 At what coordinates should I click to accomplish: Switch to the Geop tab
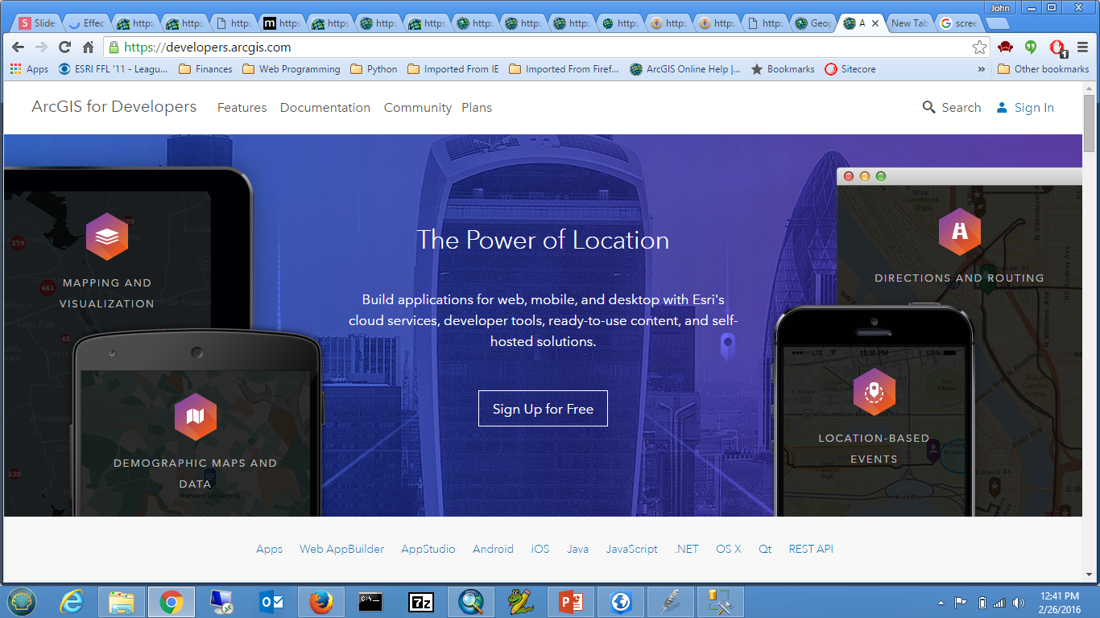(813, 23)
